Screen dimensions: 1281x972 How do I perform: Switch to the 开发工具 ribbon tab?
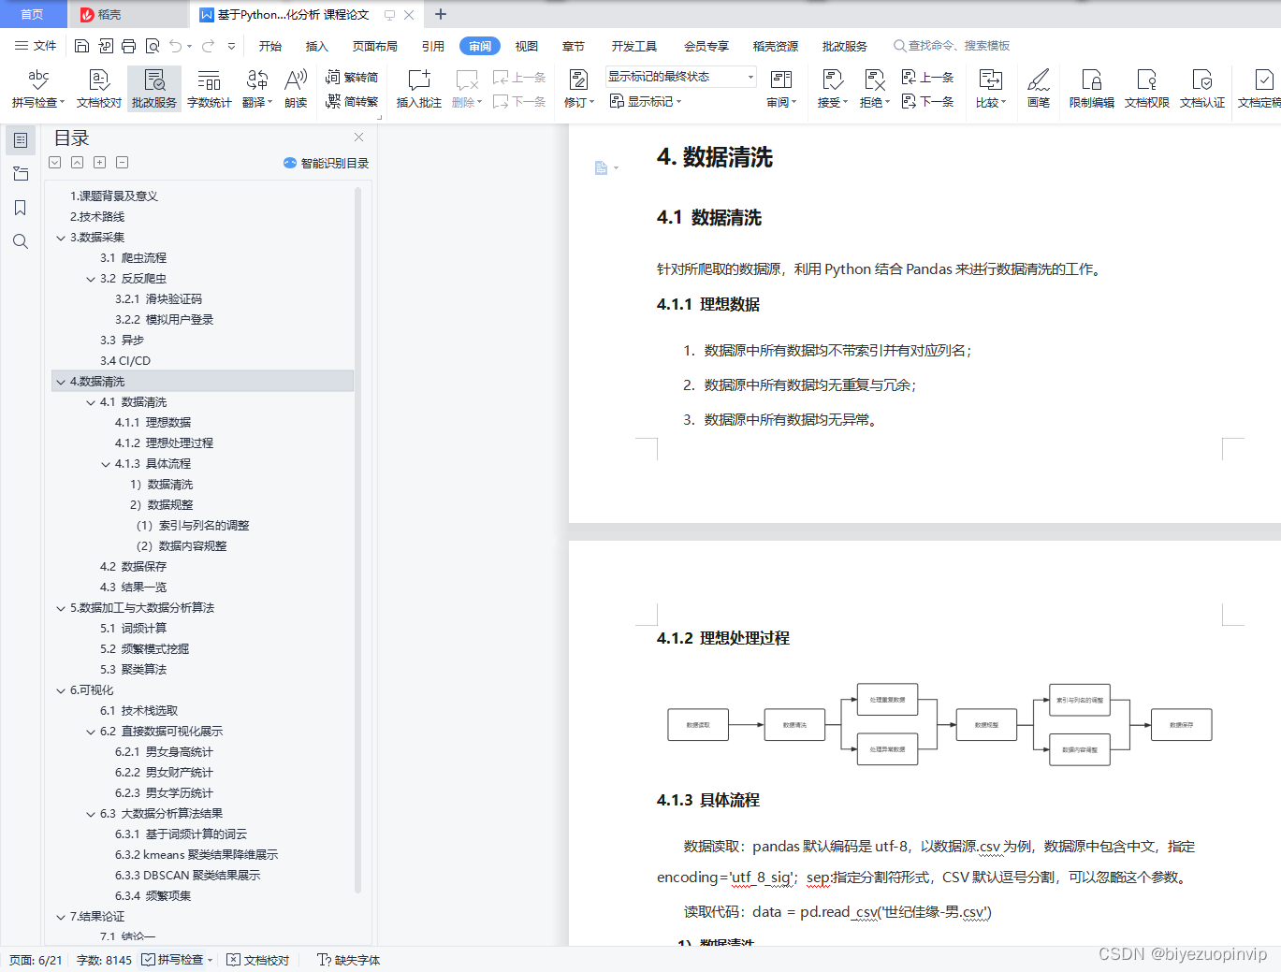pyautogui.click(x=634, y=46)
